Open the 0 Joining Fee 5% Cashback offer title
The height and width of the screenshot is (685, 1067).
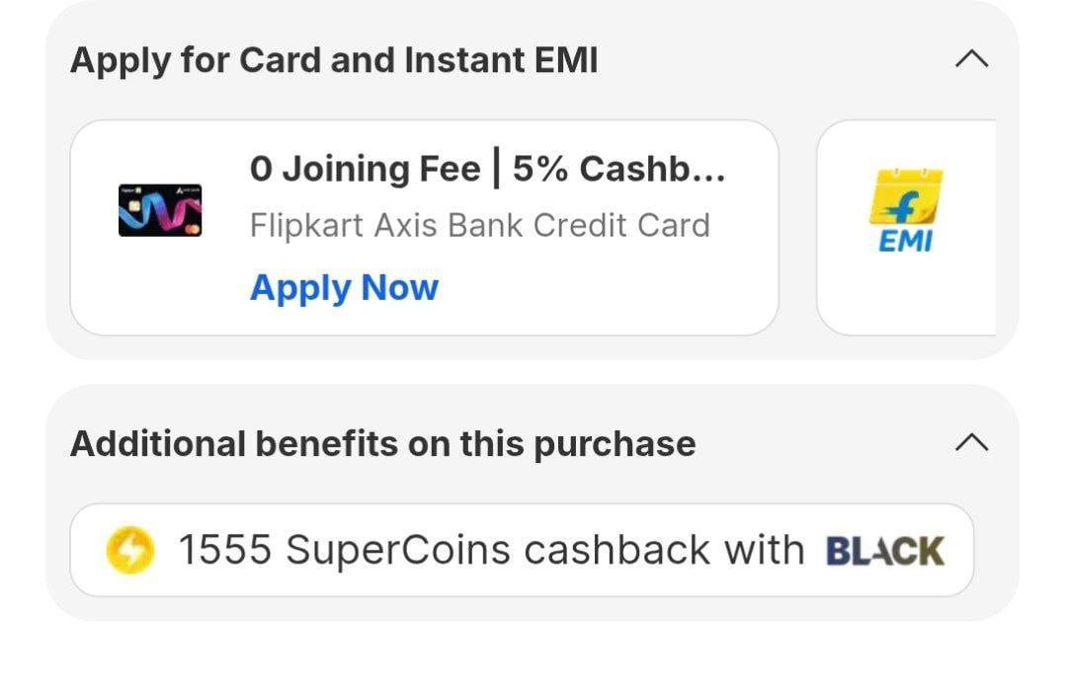(487, 170)
